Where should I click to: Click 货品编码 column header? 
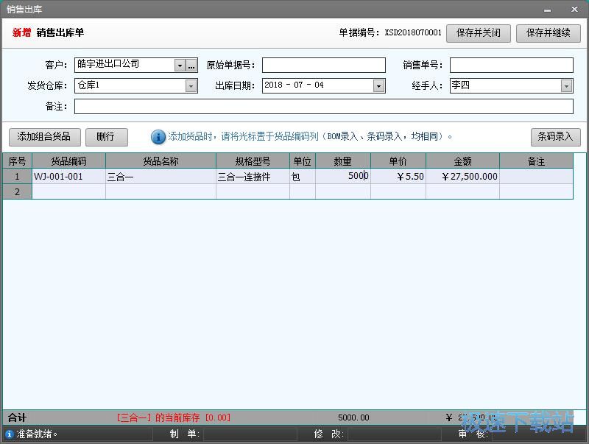click(x=68, y=161)
